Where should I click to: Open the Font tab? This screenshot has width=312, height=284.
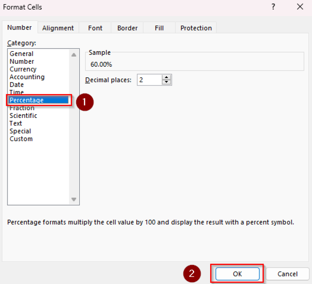[95, 28]
